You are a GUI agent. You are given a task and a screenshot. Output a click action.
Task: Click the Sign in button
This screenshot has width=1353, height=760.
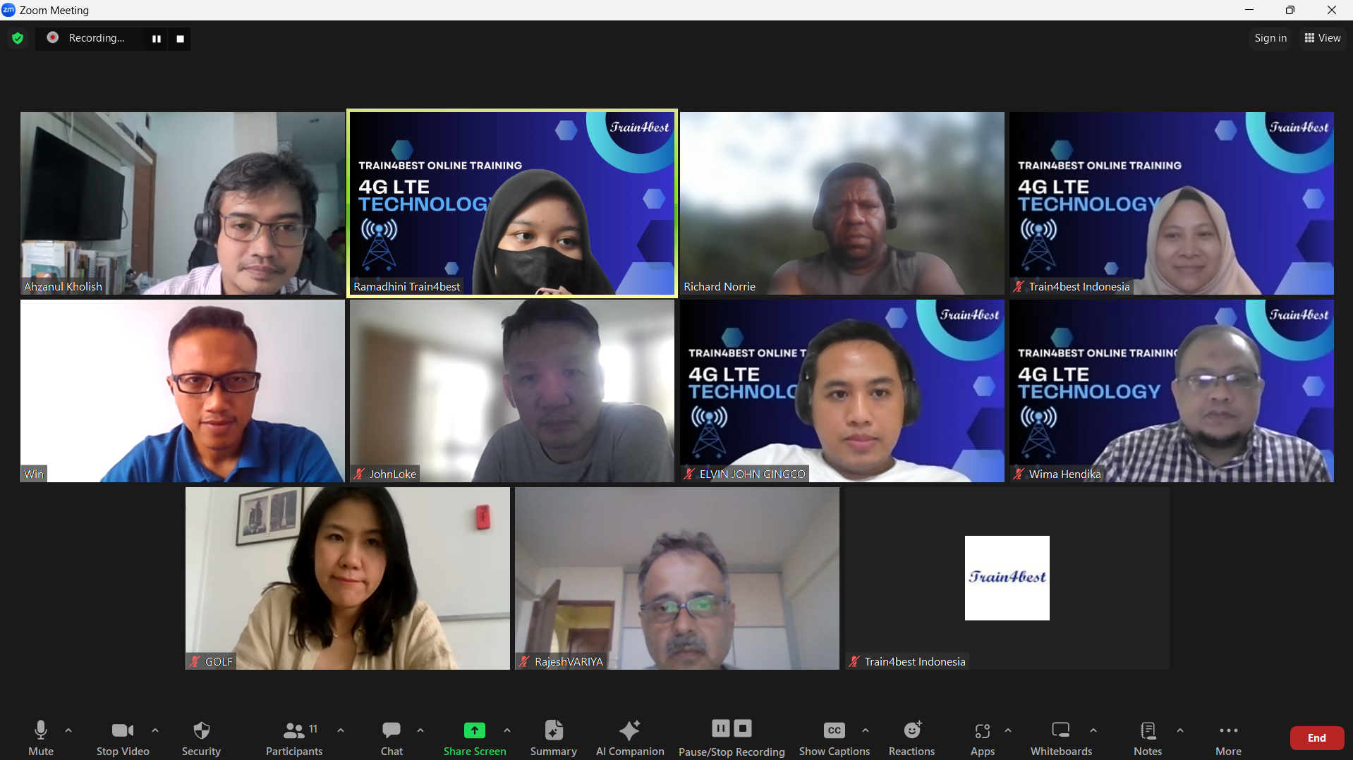tap(1270, 38)
